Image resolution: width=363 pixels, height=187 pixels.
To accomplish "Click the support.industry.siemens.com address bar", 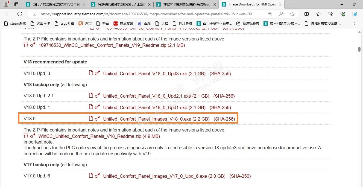I will [x=146, y=14].
